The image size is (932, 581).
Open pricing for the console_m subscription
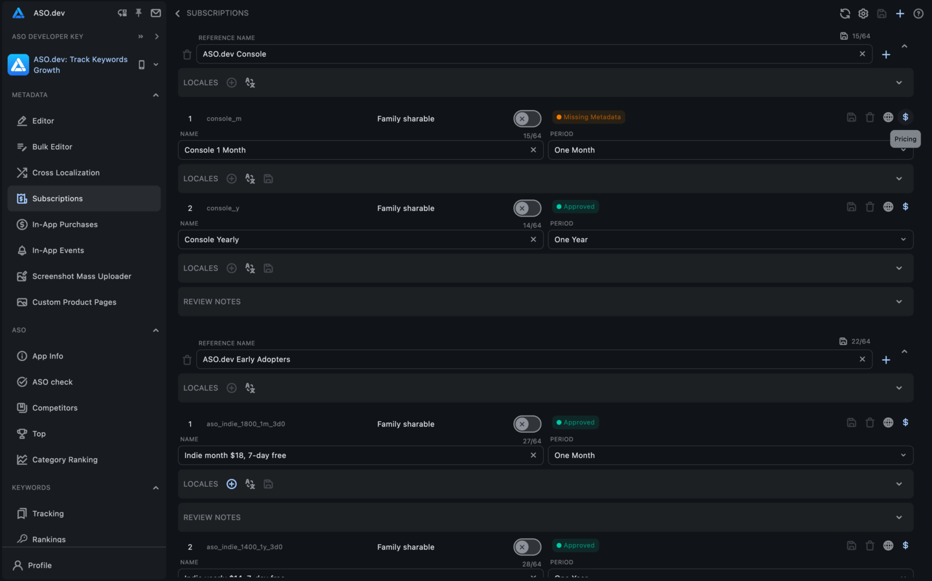pos(905,117)
